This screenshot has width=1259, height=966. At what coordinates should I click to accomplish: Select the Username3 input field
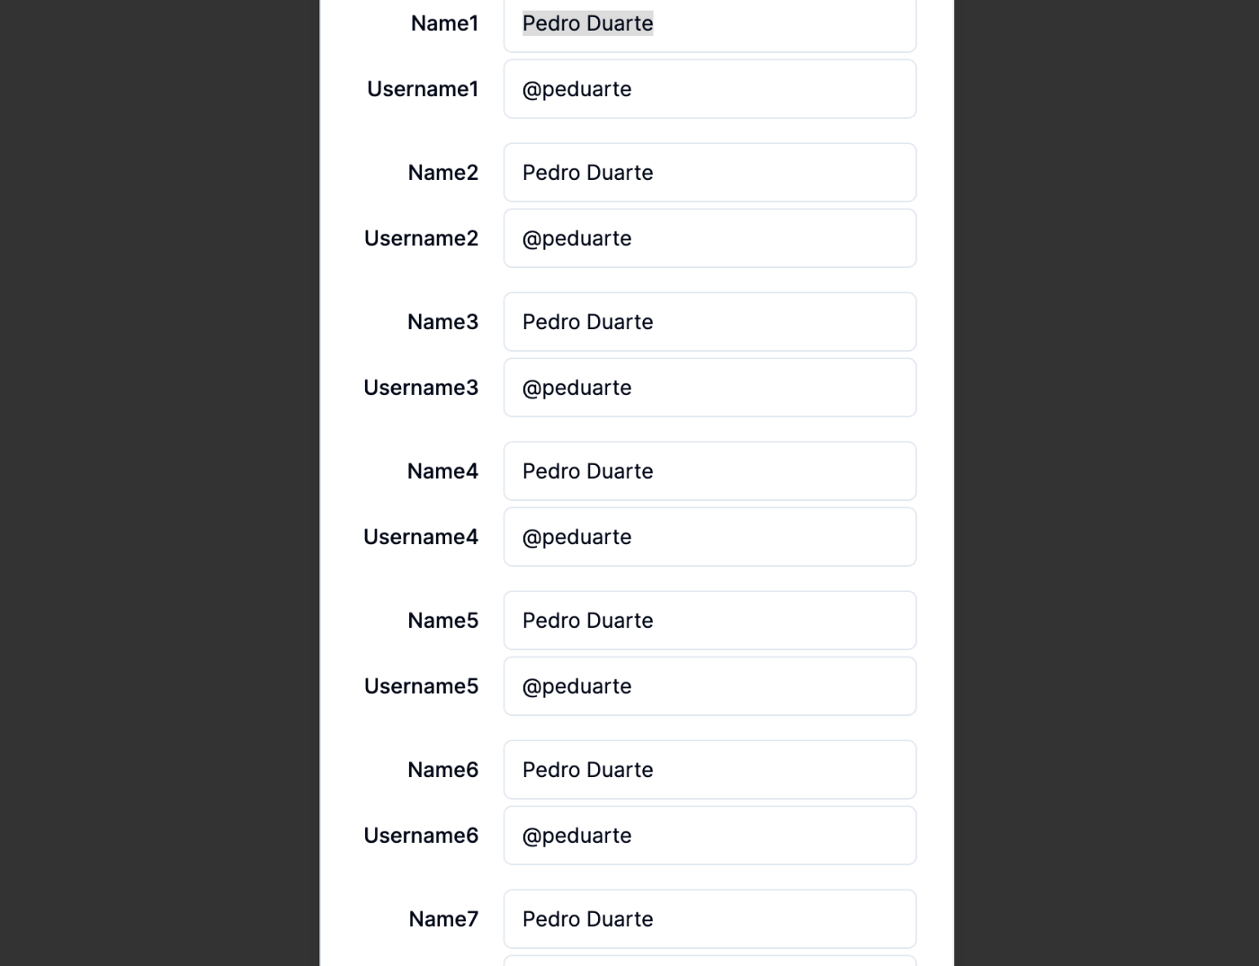point(710,388)
